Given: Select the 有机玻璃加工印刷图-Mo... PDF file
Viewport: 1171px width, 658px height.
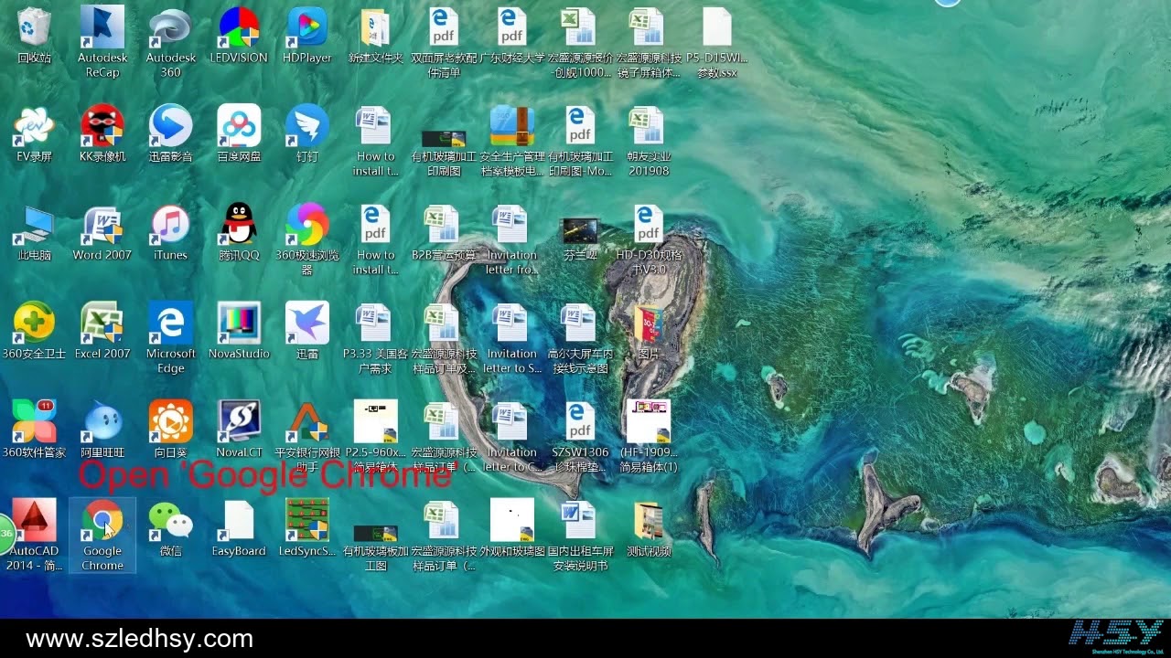Looking at the screenshot, I should (x=580, y=141).
